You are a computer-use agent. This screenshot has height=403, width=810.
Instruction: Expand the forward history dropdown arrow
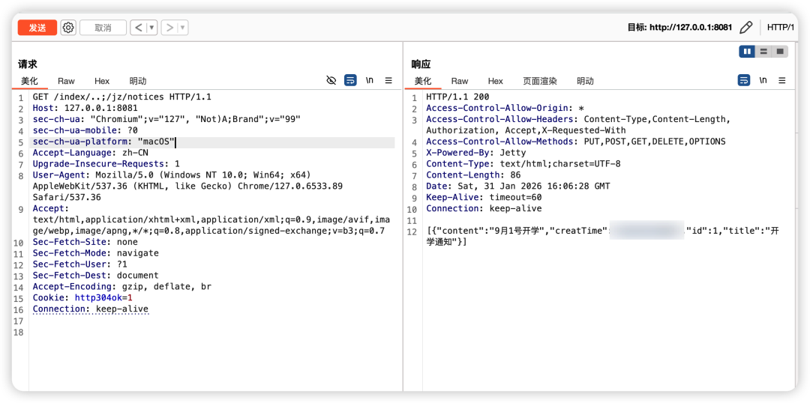point(183,28)
